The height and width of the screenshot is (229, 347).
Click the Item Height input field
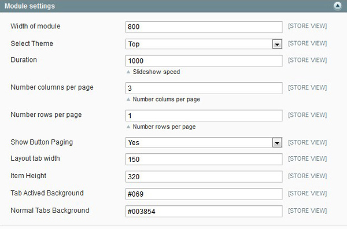coord(204,176)
